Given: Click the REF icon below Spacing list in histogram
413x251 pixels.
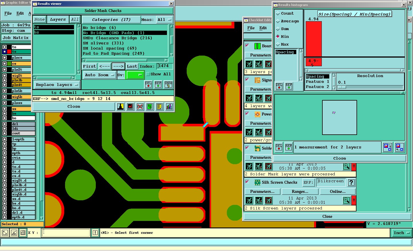Looking at the screenshot, I should tap(289, 86).
